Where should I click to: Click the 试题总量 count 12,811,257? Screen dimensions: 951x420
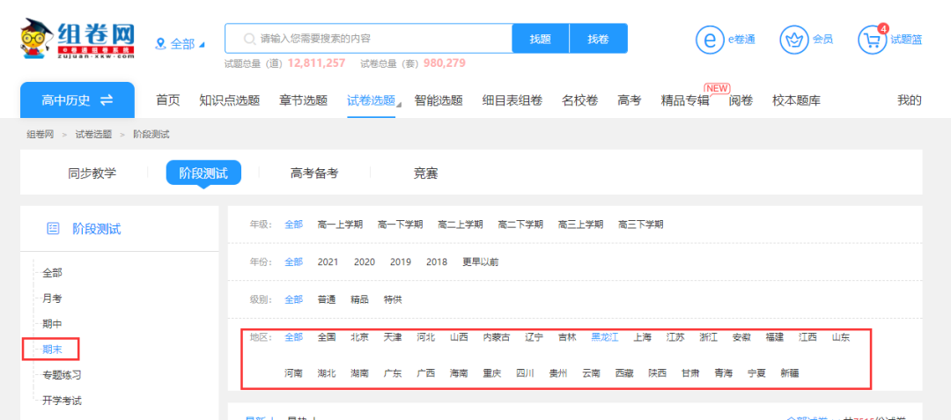coord(316,63)
